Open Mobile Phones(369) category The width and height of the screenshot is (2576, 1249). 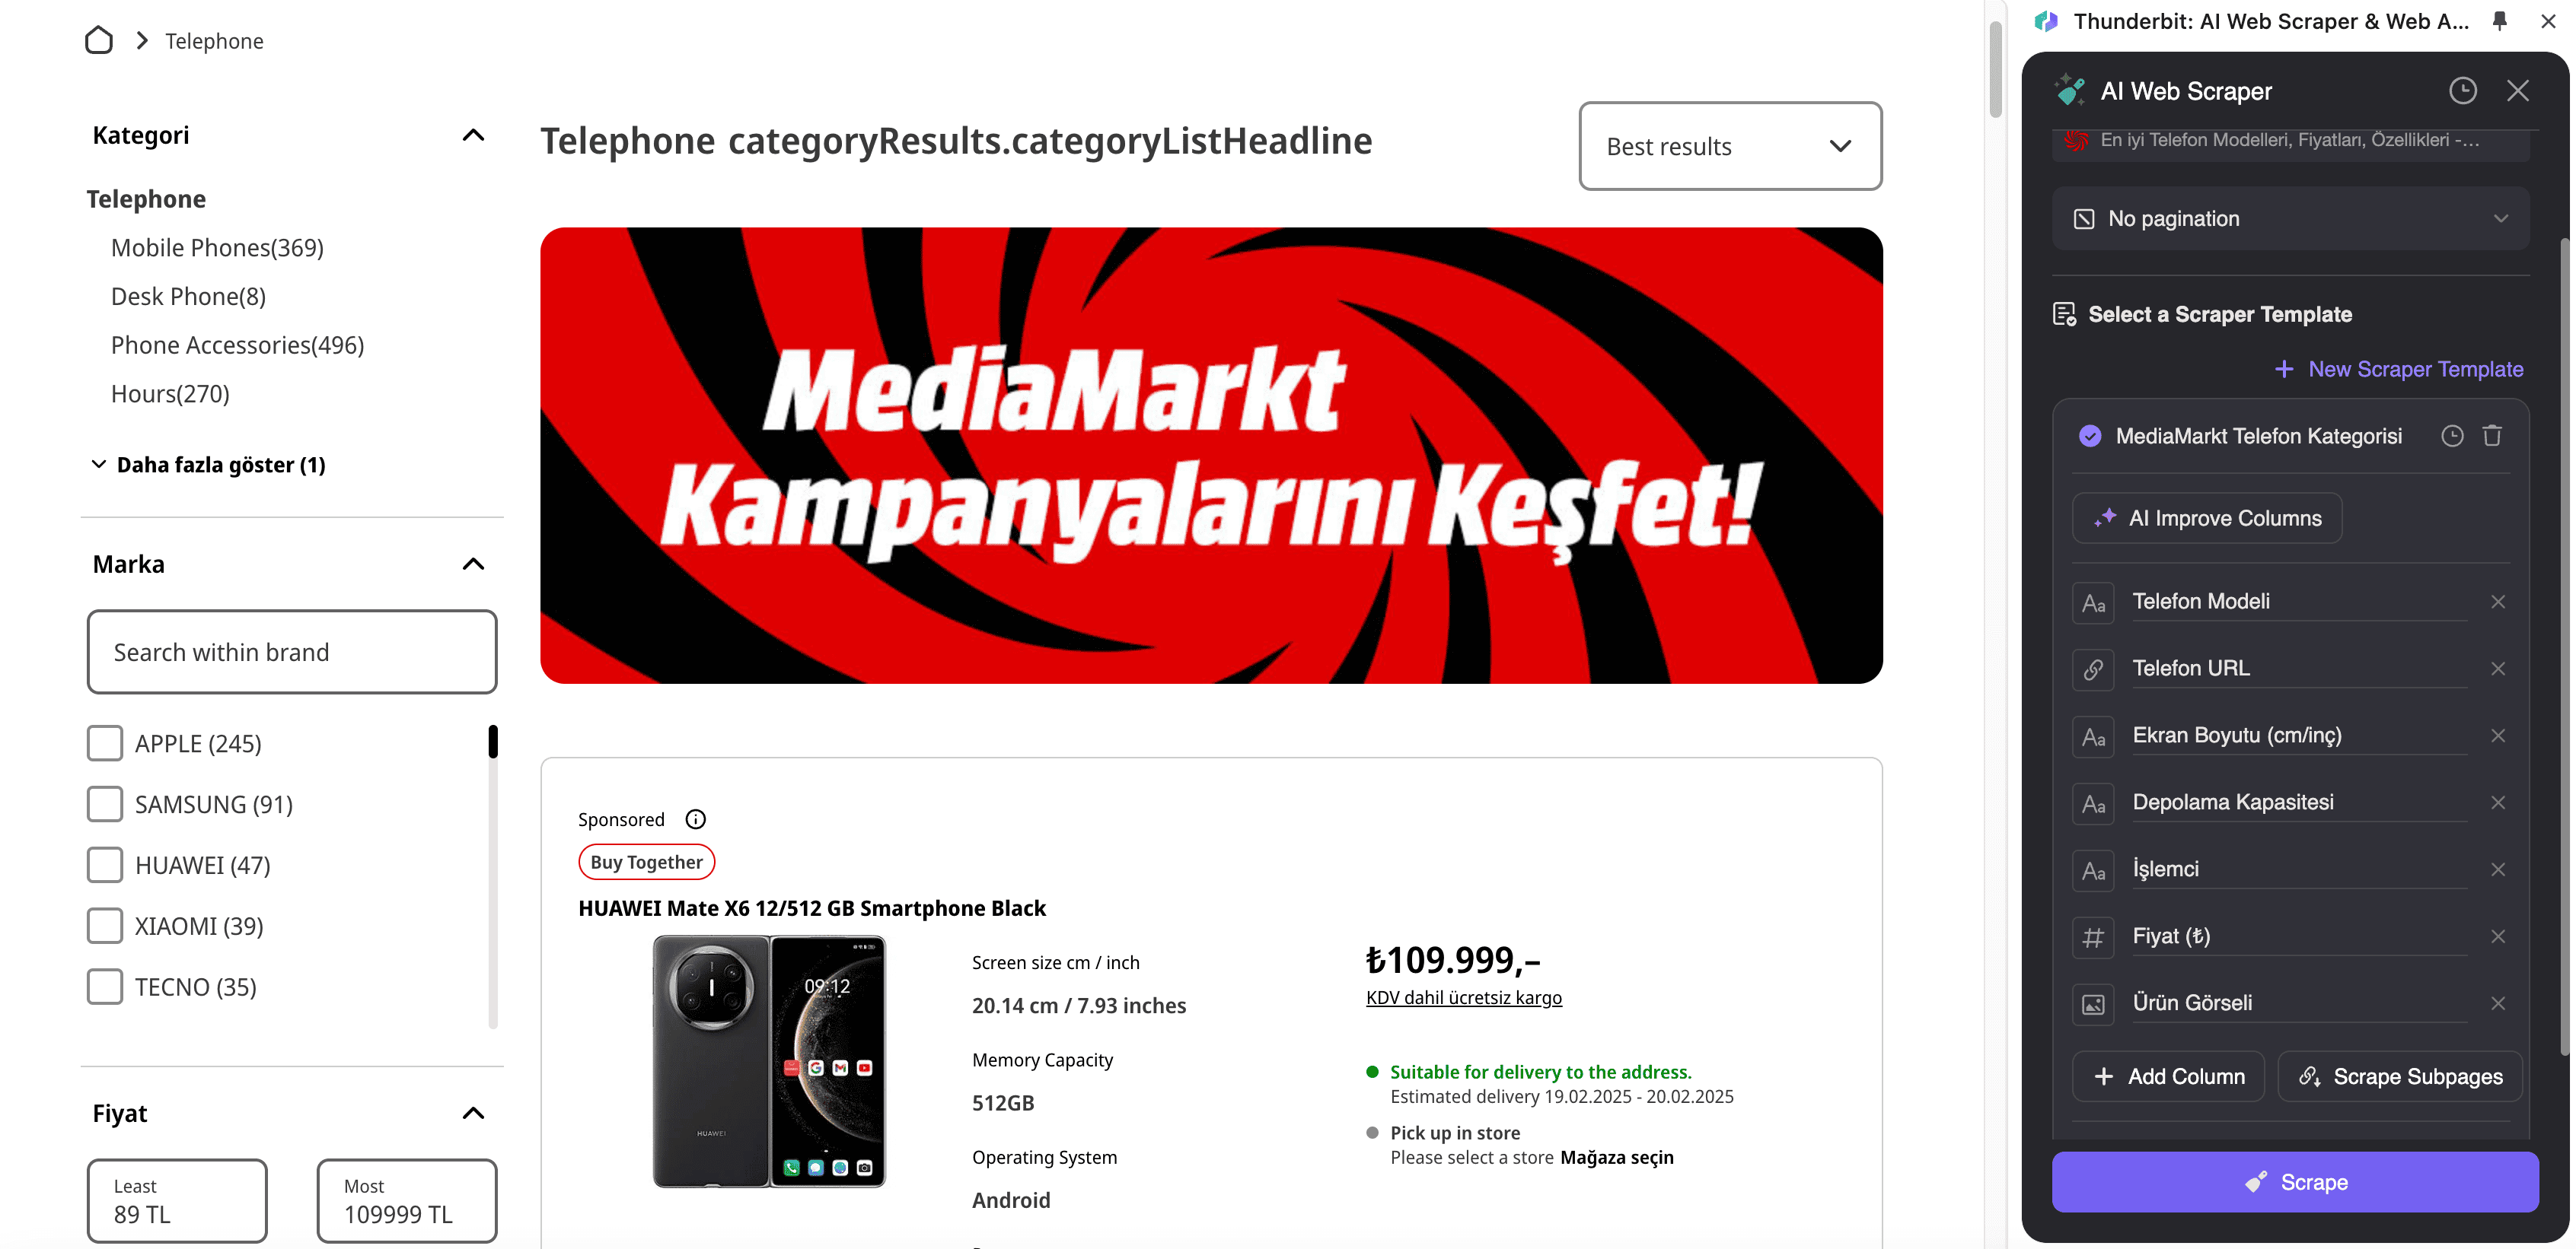pos(217,248)
